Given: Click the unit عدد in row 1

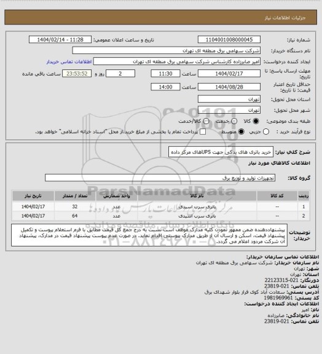Looking at the screenshot, I should point(117,206).
